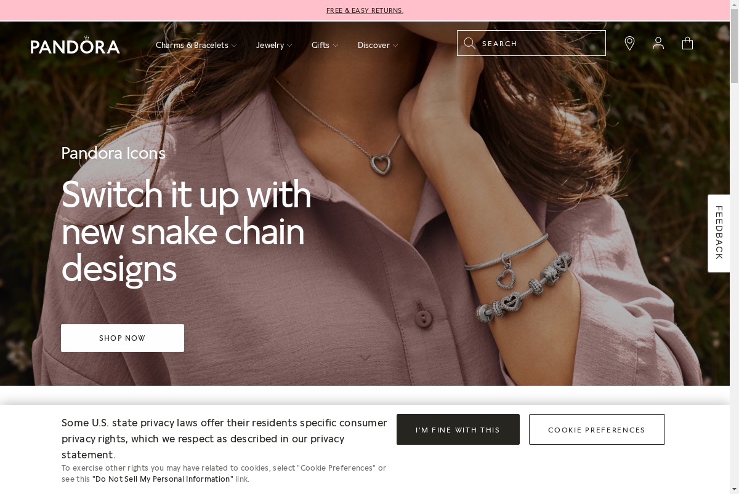Open the Free & Easy Returns link
This screenshot has width=739, height=494.
click(365, 10)
